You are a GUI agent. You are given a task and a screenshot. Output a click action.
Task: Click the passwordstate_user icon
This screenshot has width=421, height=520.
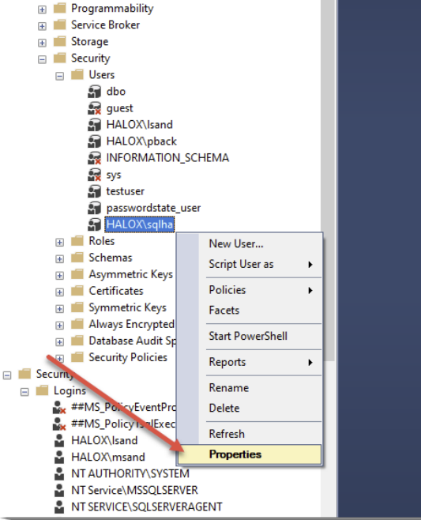(95, 208)
